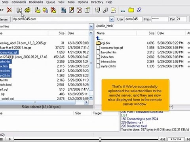Image resolution: width=190 pixels, height=142 pixels.
Task: Click the blue refresh arrows icon
Action: click(x=139, y=10)
